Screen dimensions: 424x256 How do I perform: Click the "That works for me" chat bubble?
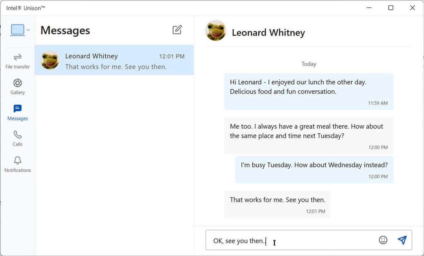click(277, 204)
